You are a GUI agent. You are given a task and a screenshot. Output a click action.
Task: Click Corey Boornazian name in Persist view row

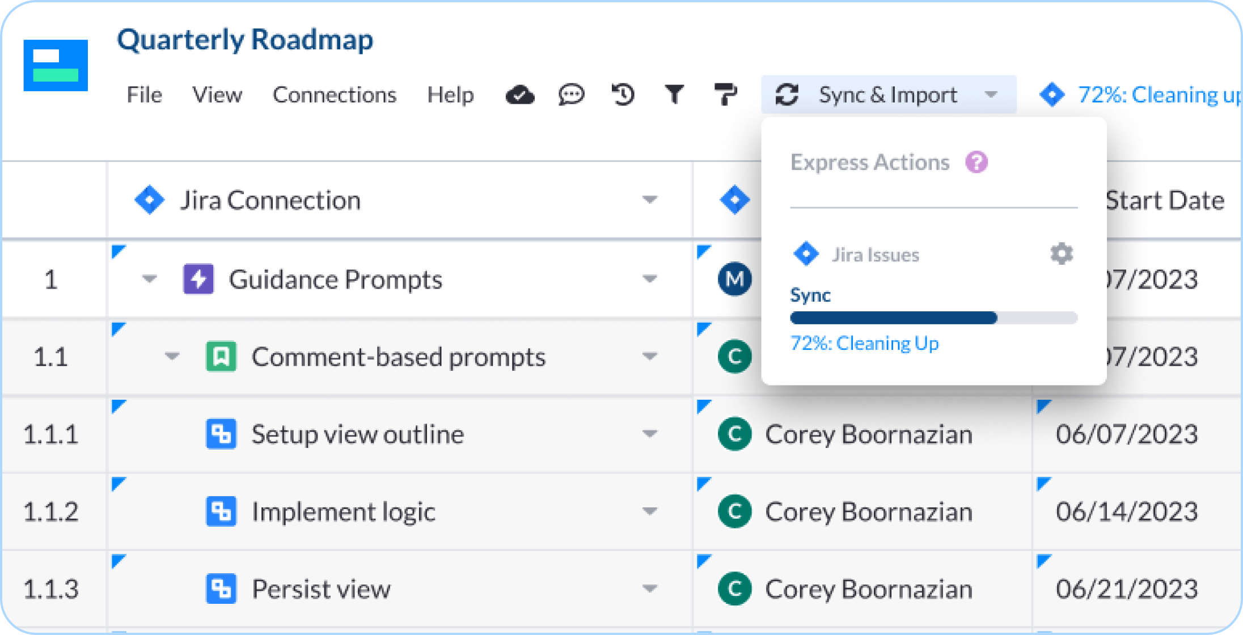869,589
